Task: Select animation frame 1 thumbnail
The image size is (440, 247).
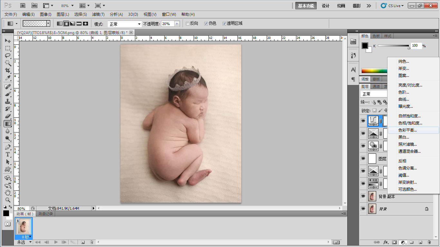Action: pos(24,227)
